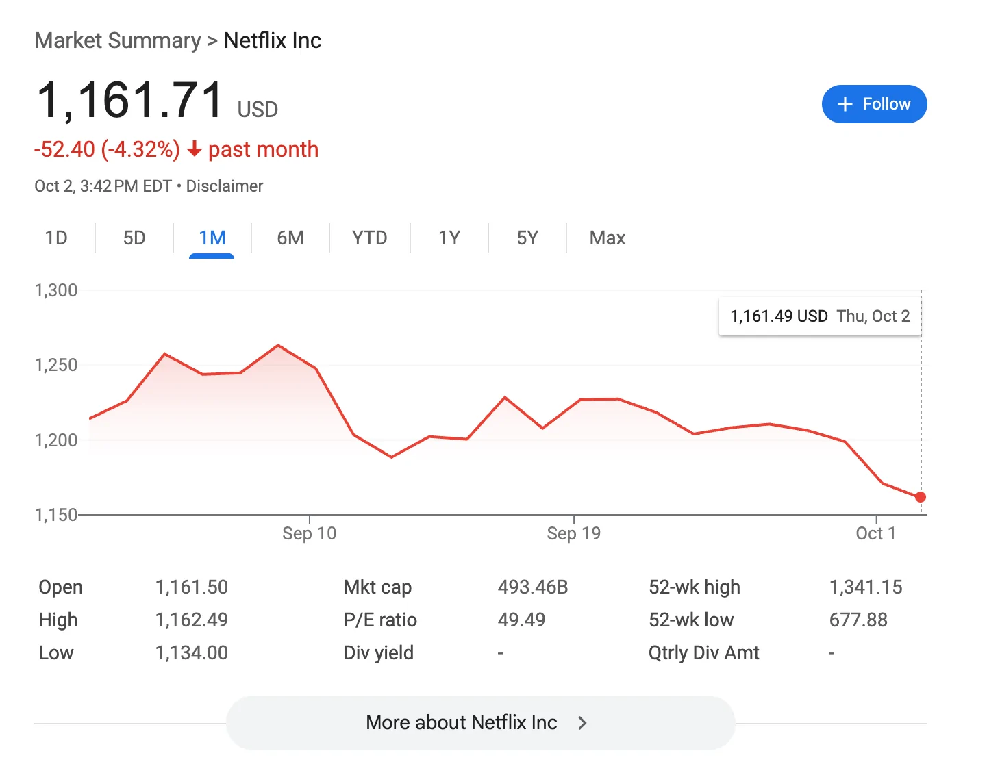The image size is (1000, 775).
Task: Click the Sep 19 date marker
Action: pyautogui.click(x=573, y=533)
